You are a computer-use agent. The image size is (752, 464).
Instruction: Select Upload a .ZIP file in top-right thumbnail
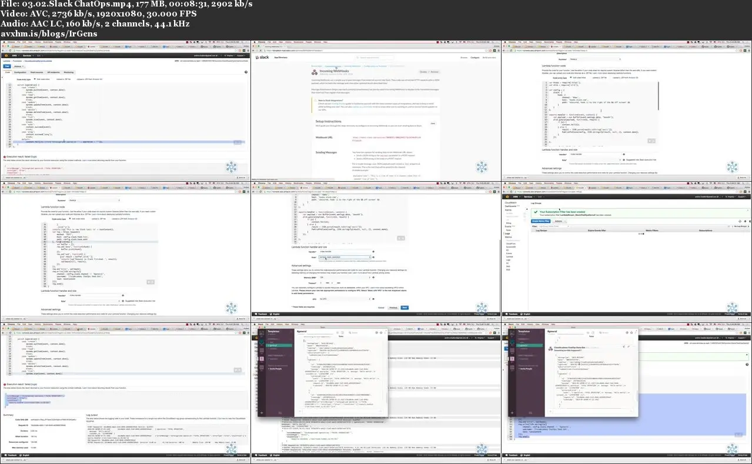(x=600, y=78)
